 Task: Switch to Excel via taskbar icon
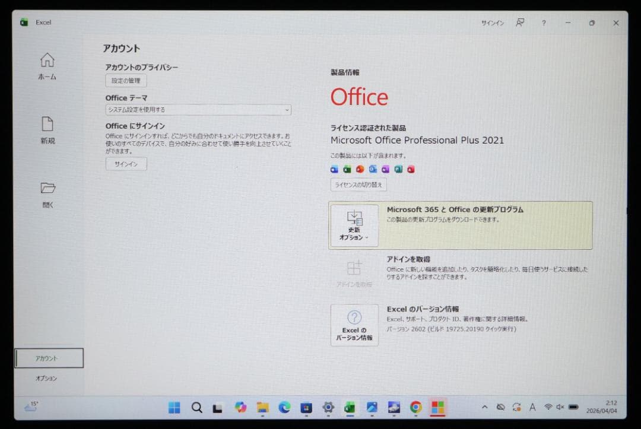point(350,408)
